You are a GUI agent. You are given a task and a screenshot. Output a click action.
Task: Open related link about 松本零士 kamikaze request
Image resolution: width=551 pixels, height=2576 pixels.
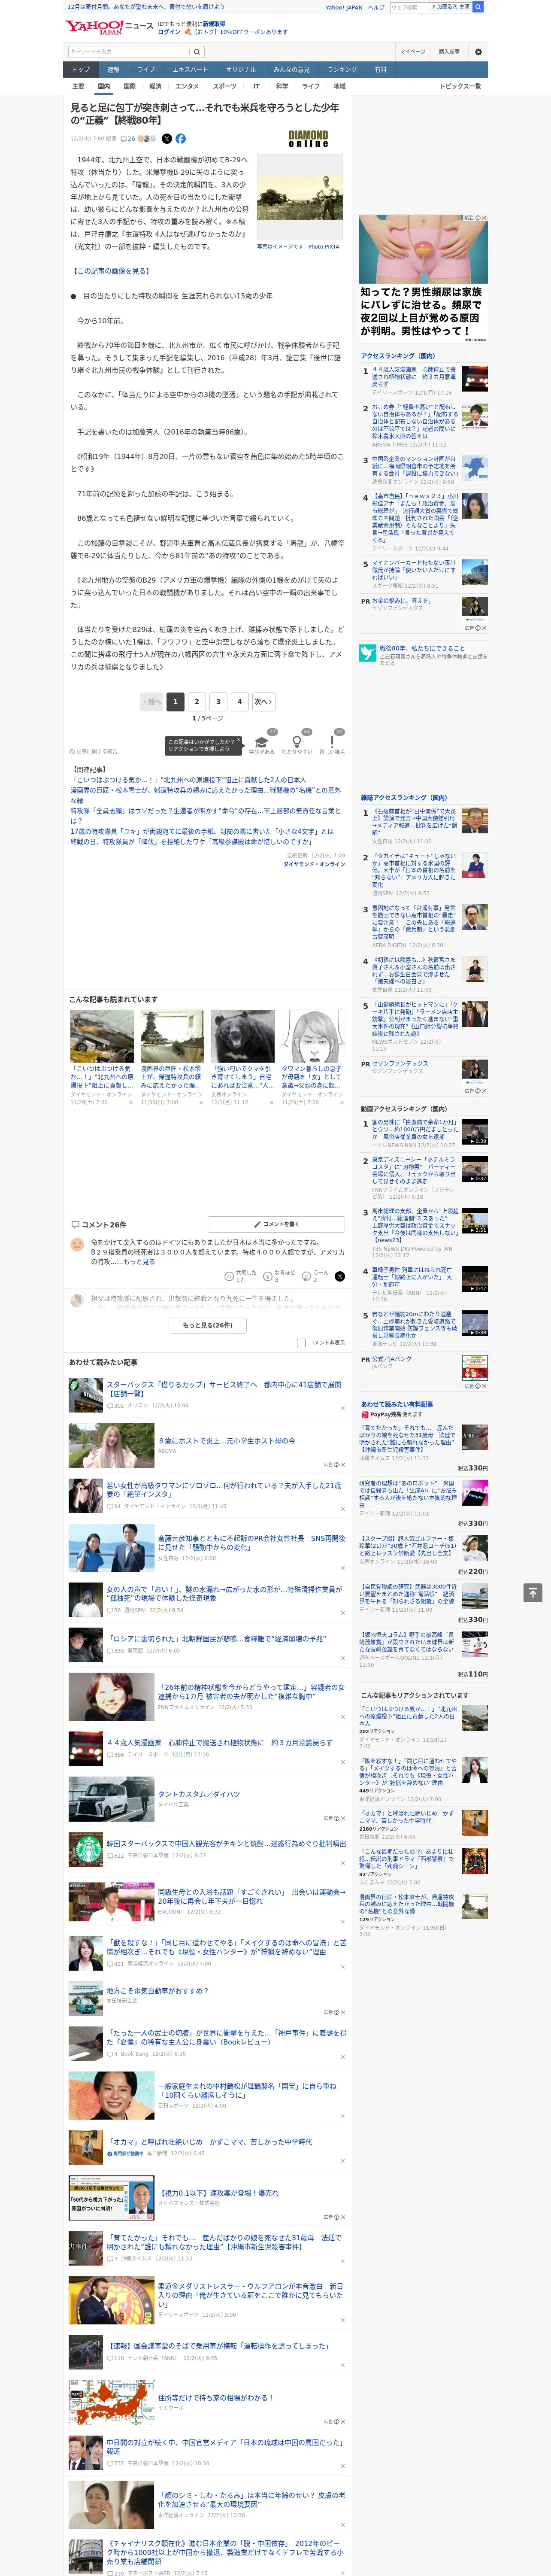[205, 795]
